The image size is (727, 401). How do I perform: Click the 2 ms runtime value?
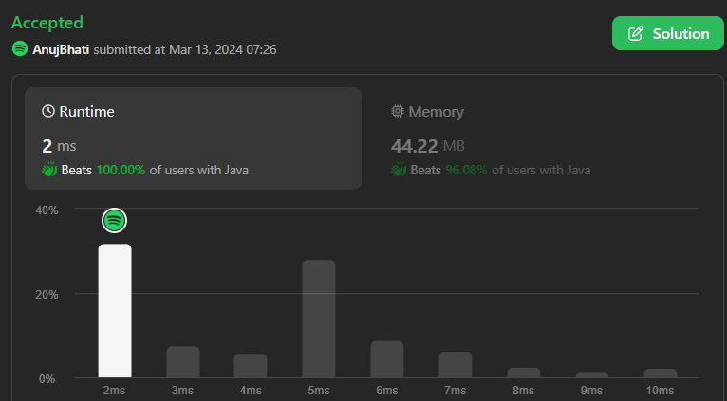pos(59,146)
